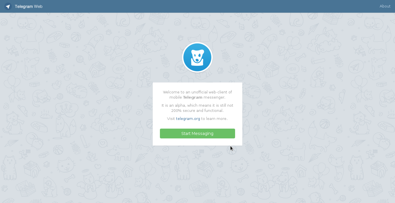
Task: Click the Telegram paper plane header icon
Action: 8,6
